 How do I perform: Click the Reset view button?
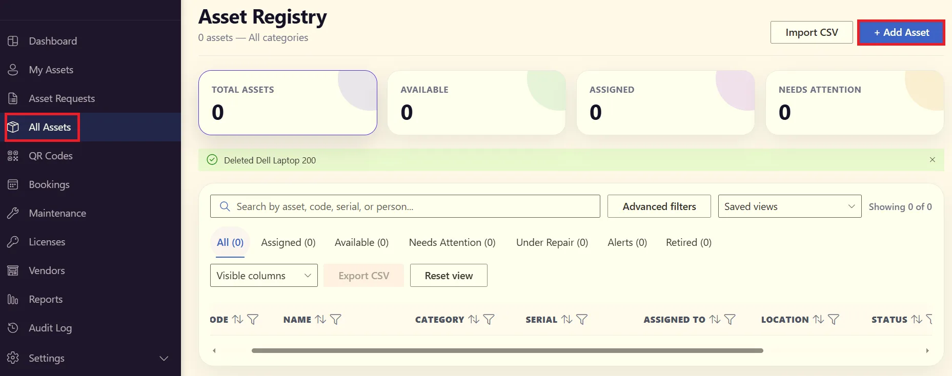pos(449,276)
